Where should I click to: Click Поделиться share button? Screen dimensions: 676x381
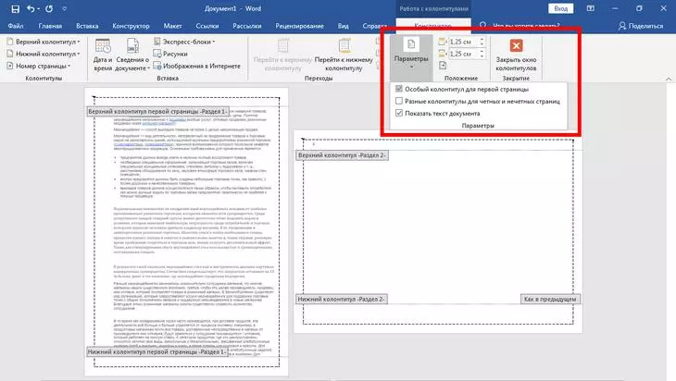641,27
